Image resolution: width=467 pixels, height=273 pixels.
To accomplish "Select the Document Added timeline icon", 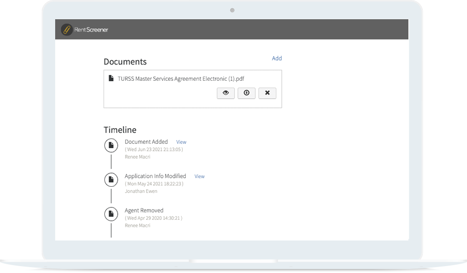I will [x=111, y=145].
